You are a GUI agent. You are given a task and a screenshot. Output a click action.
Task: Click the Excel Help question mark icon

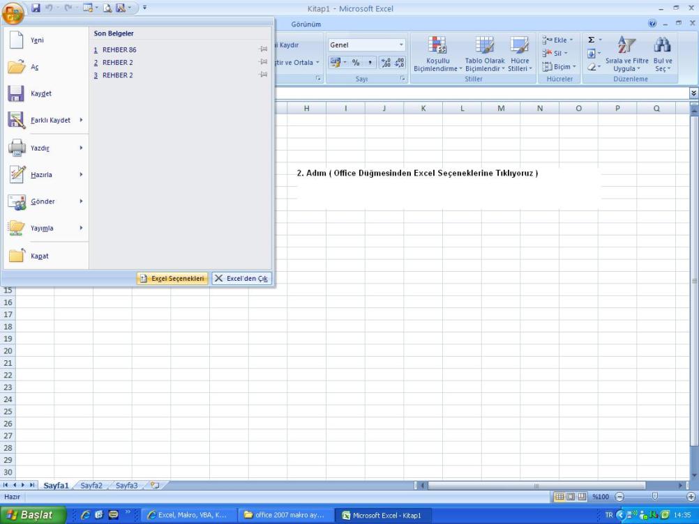click(x=652, y=24)
